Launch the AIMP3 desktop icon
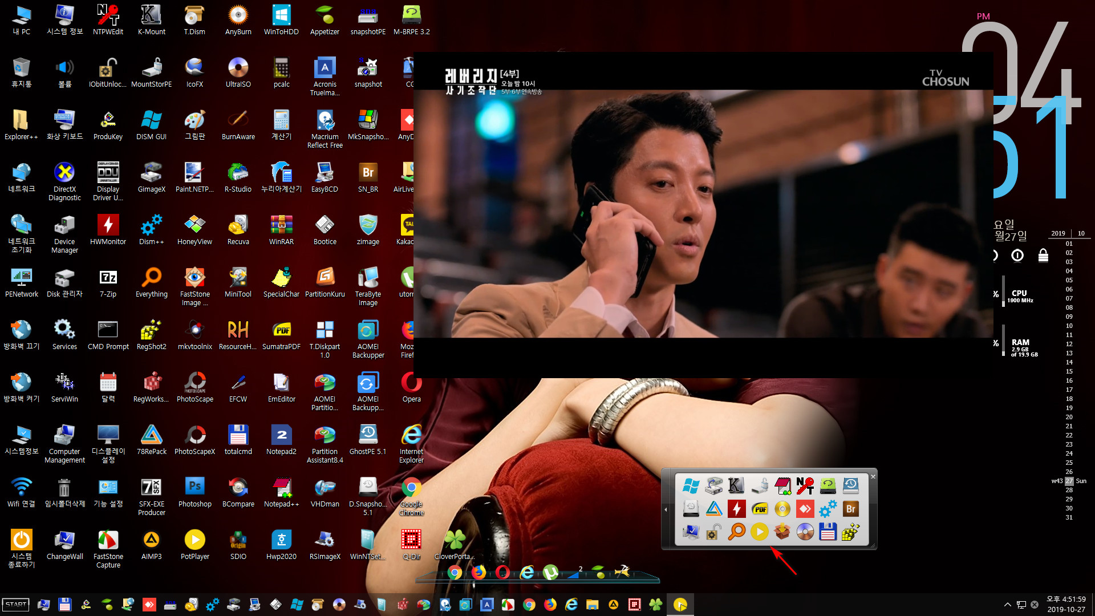1095x616 pixels. [x=151, y=545]
